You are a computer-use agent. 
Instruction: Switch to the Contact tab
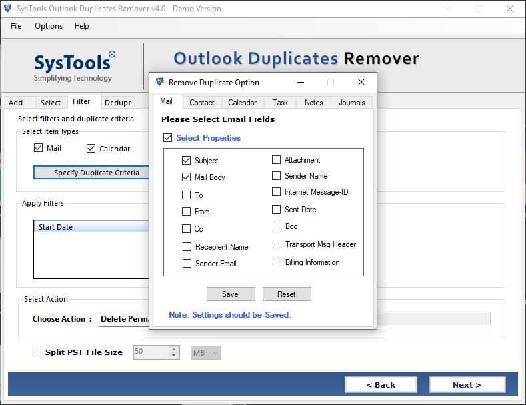pos(201,103)
